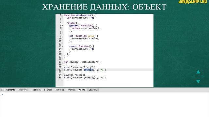Switch to the Sources tab
This screenshot has height=117, width=209.
48,90
